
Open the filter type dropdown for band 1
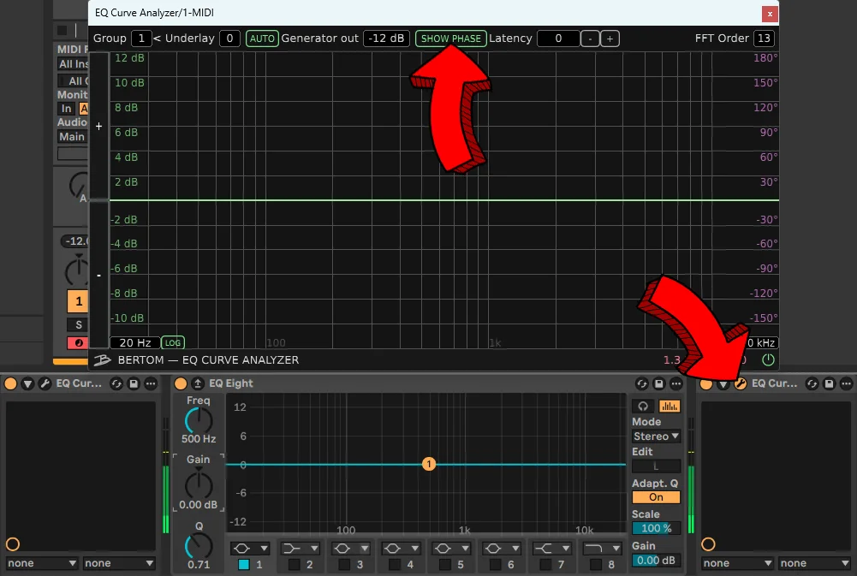coord(250,548)
